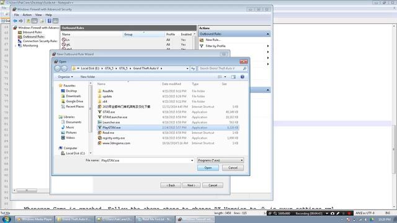Open the File name history dropdown arrow
Viewport: 397px width, 223px height.
pyautogui.click(x=192, y=160)
